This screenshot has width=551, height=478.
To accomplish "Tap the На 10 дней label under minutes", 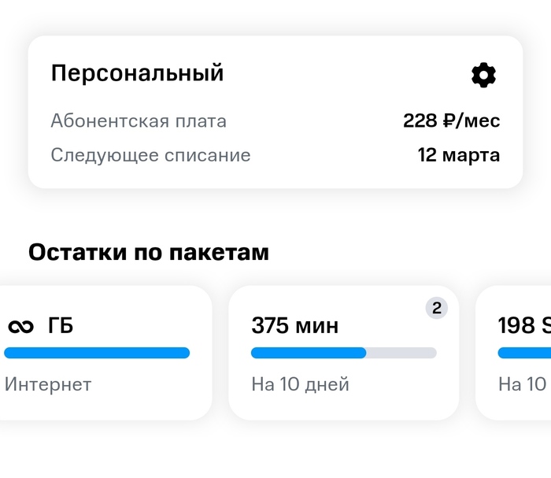I will (x=300, y=384).
